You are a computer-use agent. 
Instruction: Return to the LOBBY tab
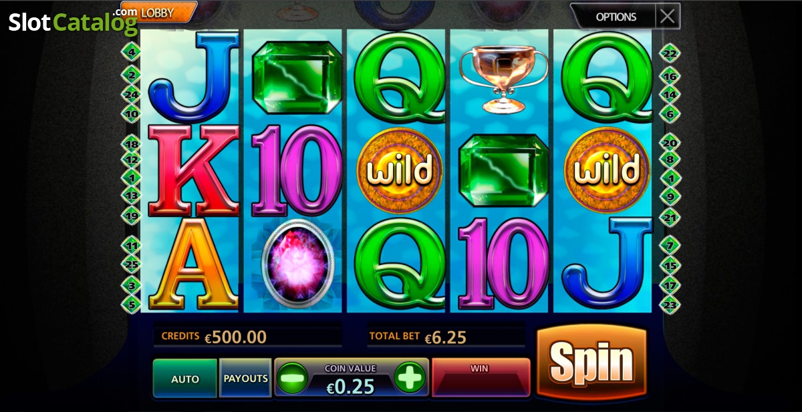159,12
